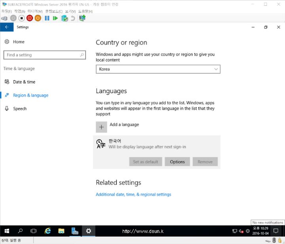Reset the VM with the green play icon
This screenshot has width=285, height=244.
[55, 18]
